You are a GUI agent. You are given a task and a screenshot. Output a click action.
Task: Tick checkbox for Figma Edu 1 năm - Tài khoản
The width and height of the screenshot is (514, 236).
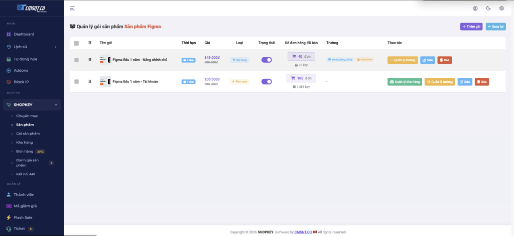click(x=76, y=81)
